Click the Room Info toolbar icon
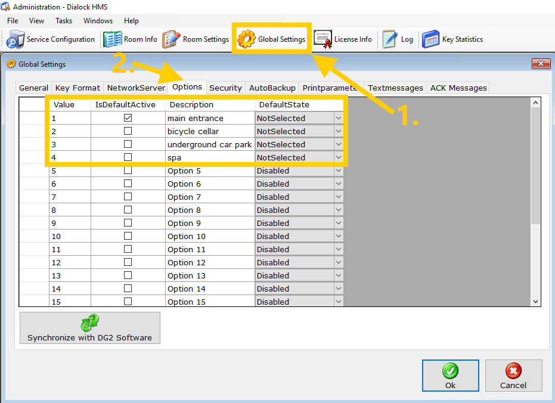The image size is (555, 403). pos(113,39)
